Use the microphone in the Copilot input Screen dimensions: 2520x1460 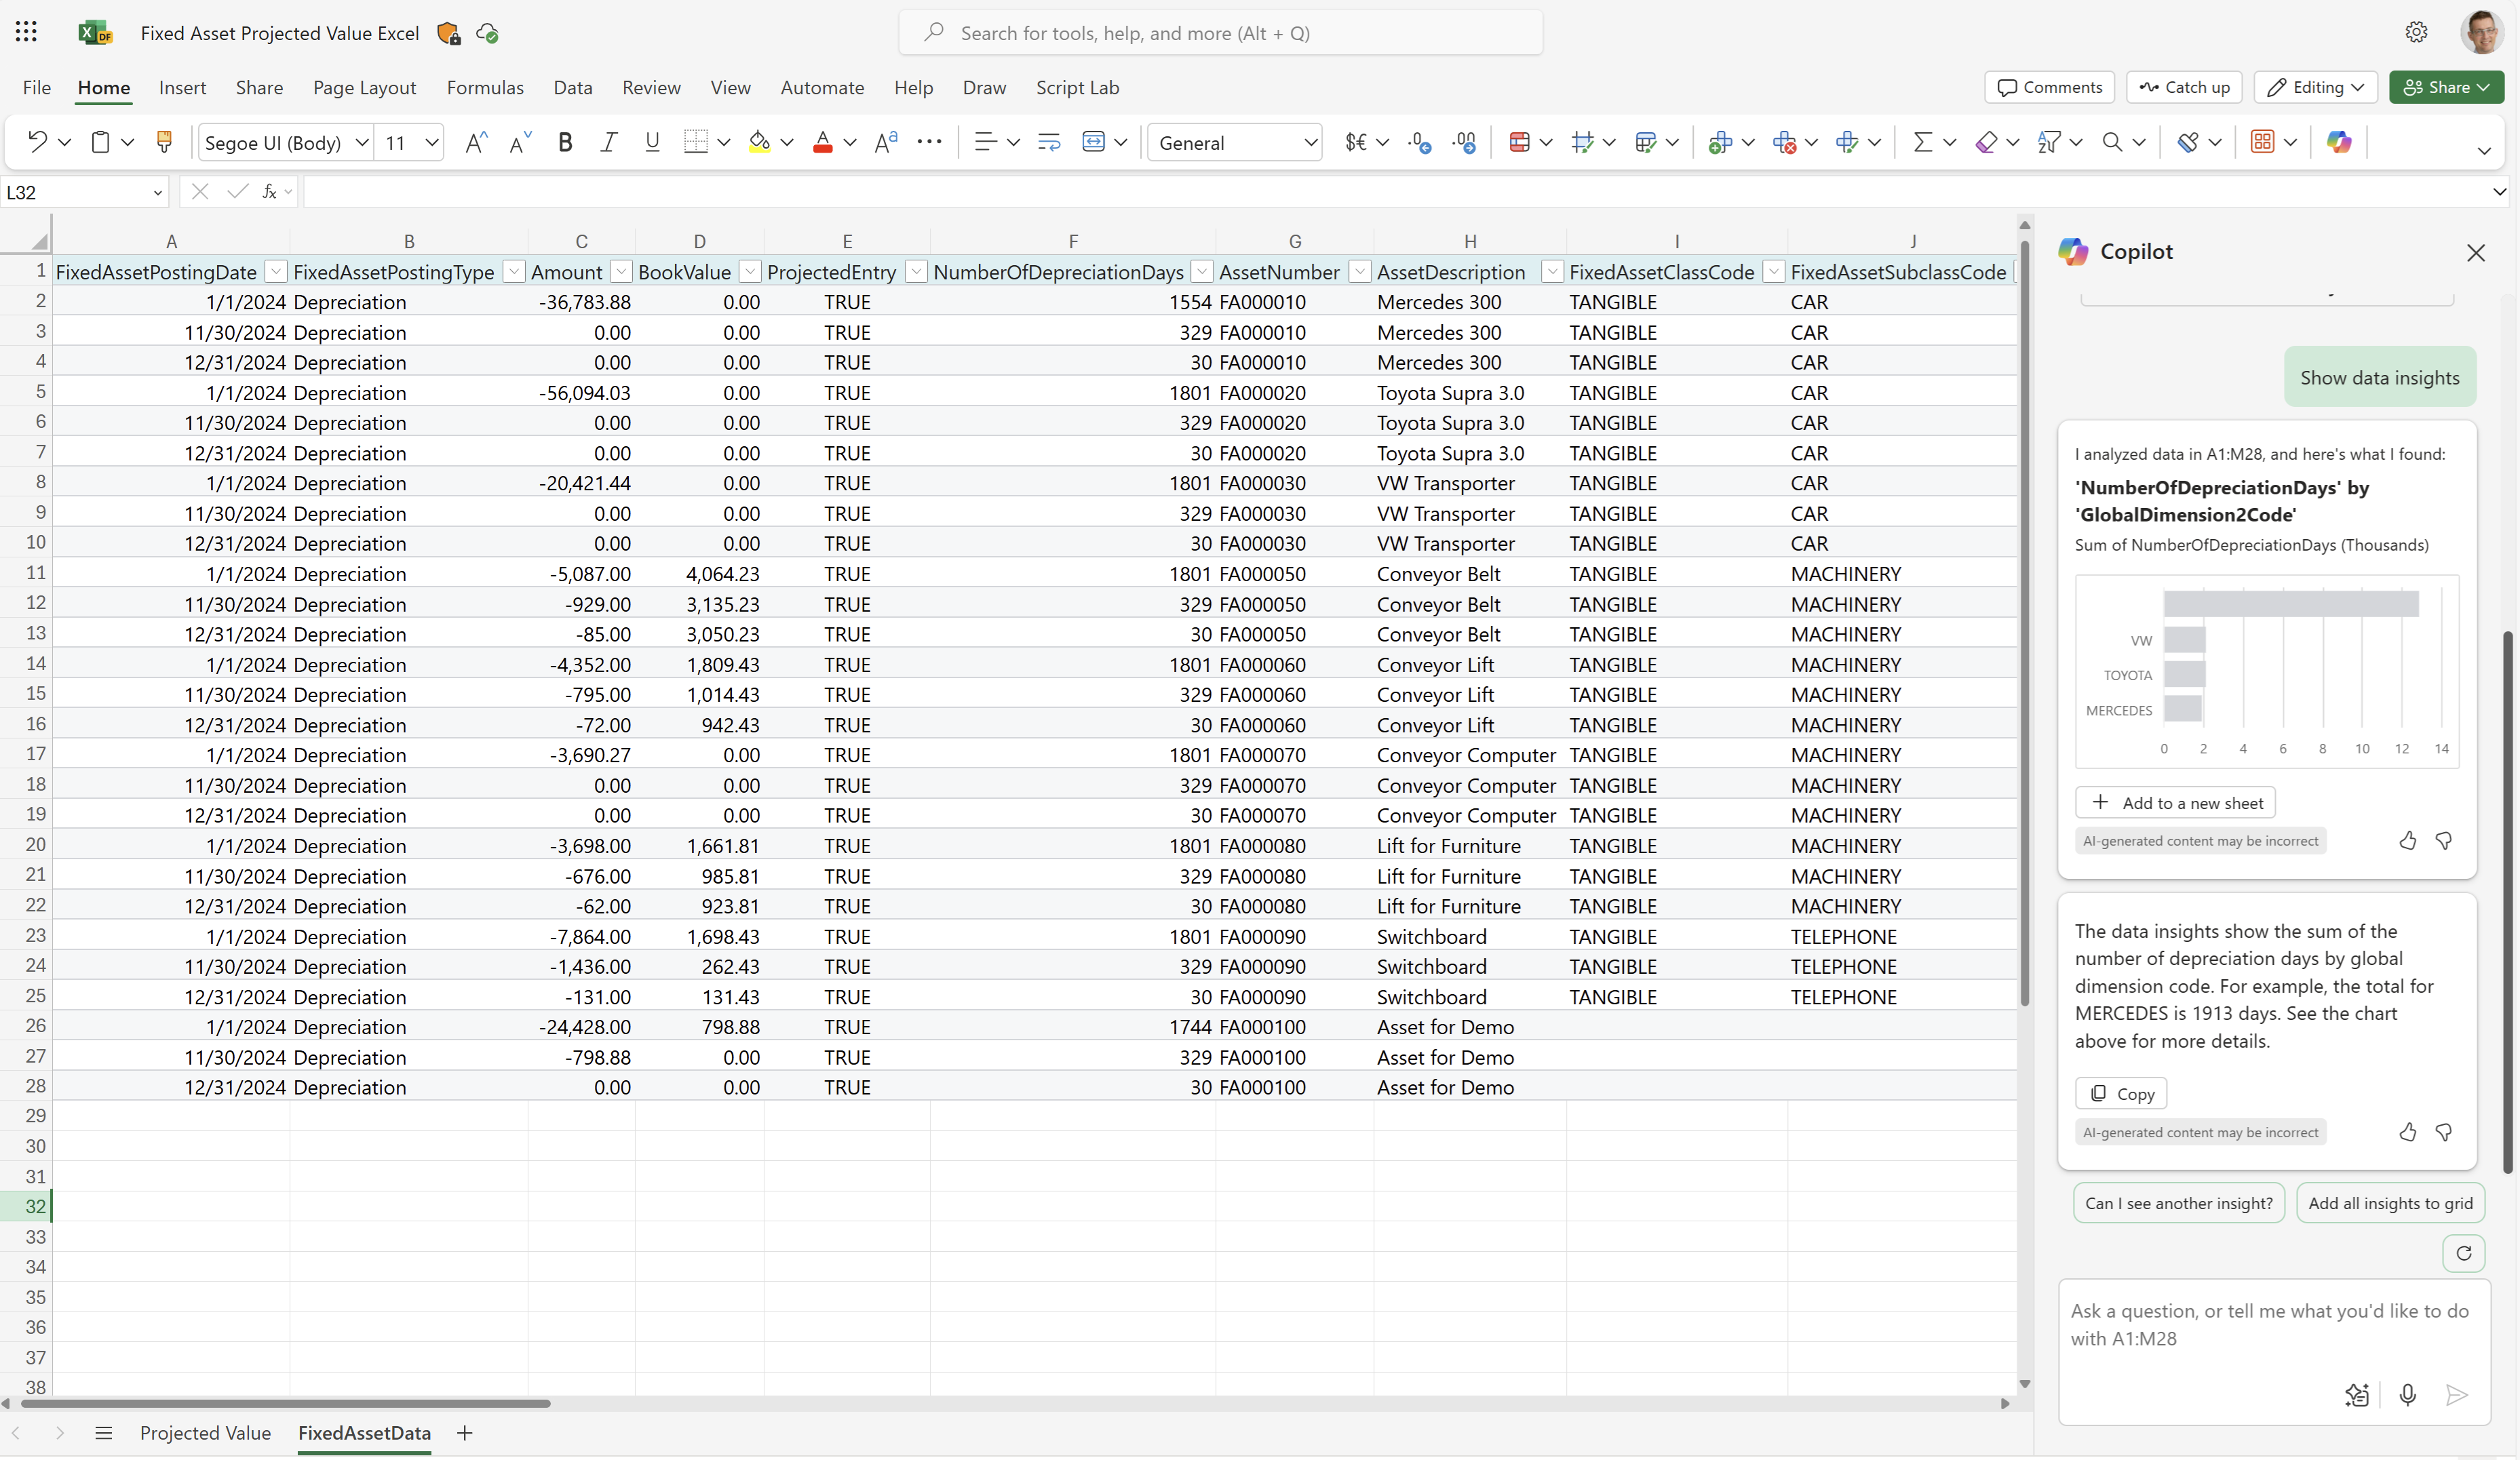click(x=2408, y=1395)
